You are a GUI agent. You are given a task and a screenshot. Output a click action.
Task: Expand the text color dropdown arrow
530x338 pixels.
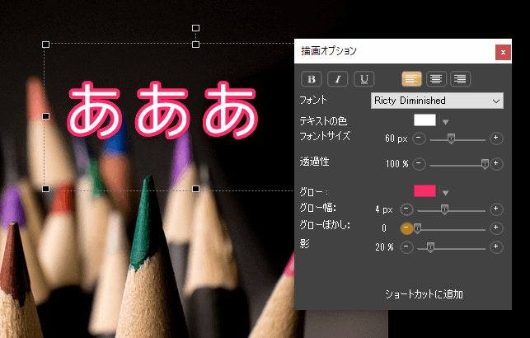tap(445, 122)
